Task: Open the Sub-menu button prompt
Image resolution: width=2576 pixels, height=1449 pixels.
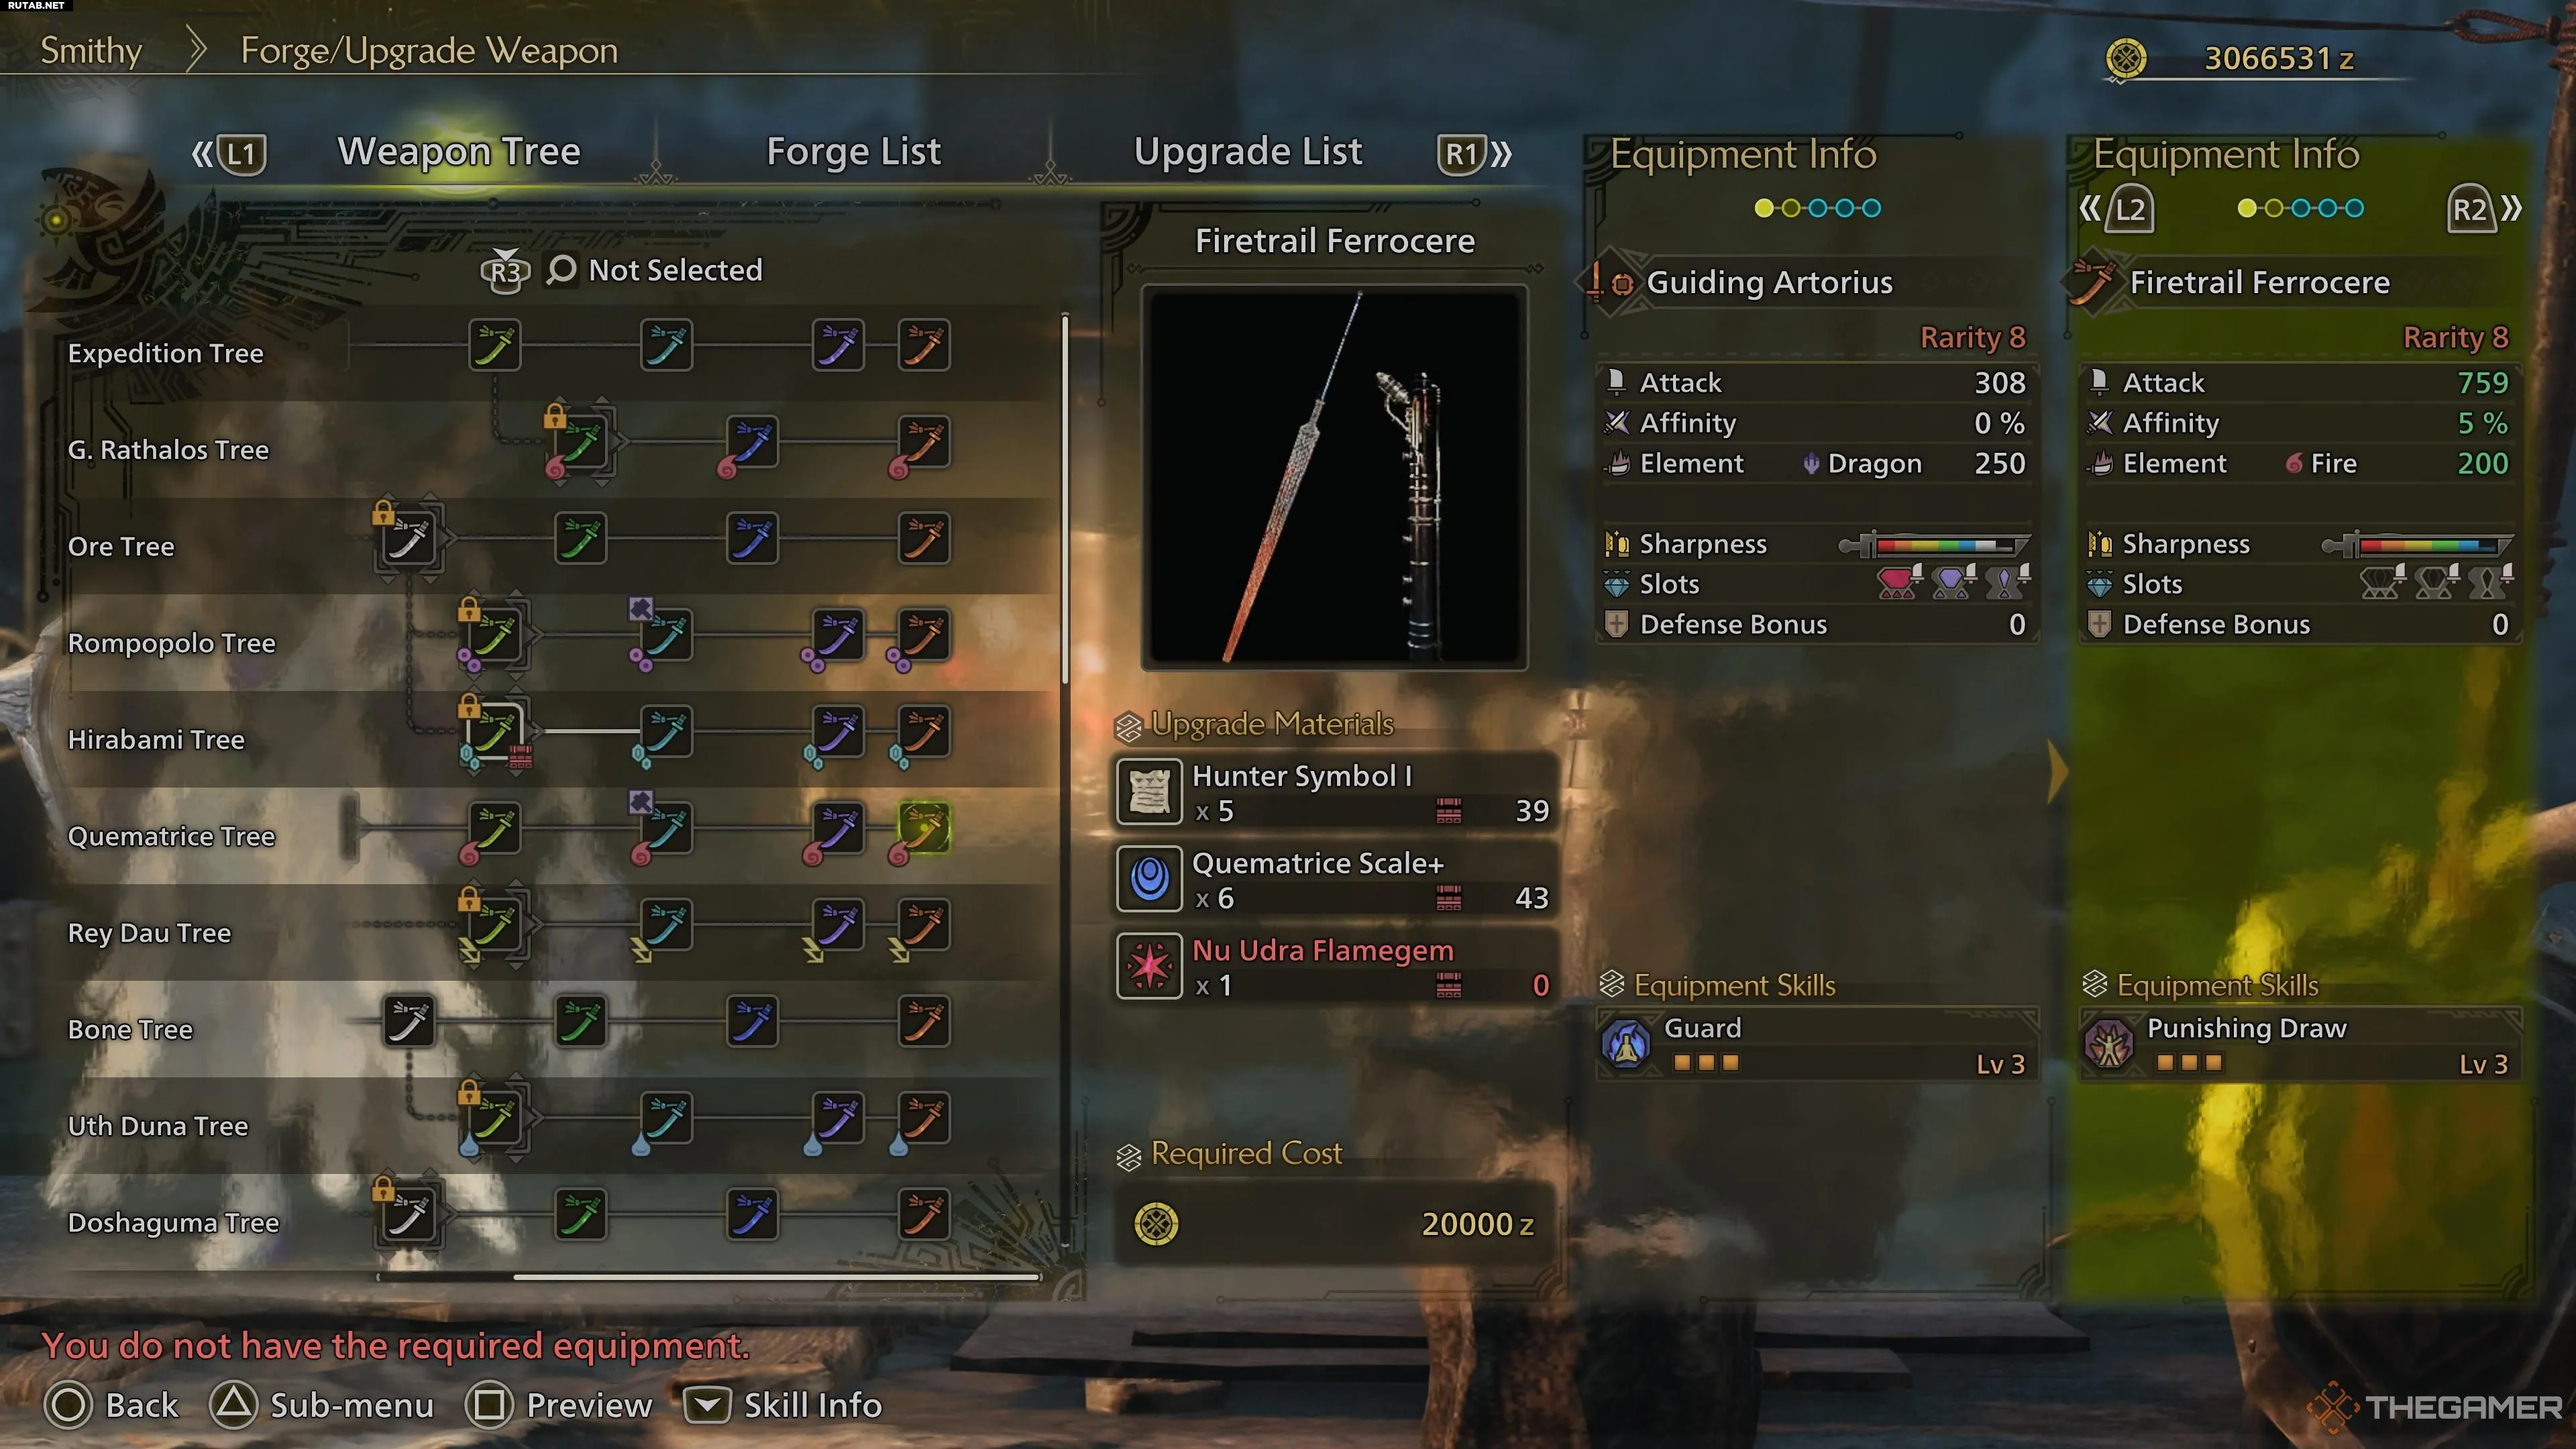Action: pos(322,1405)
